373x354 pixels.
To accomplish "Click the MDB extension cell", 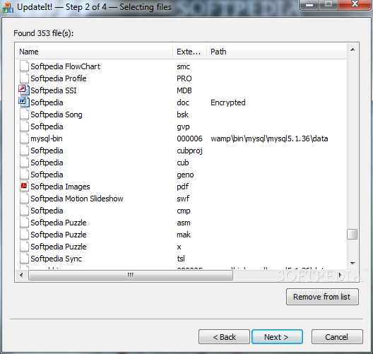I will 184,90.
